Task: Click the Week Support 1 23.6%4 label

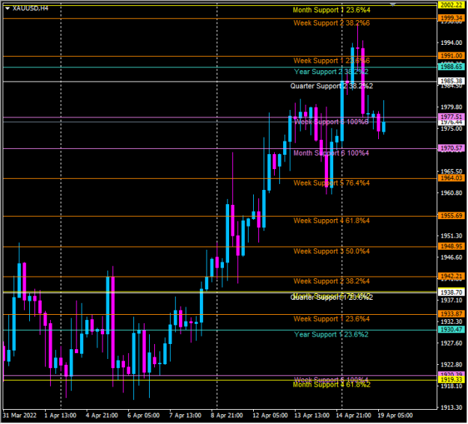Action: tap(332, 319)
